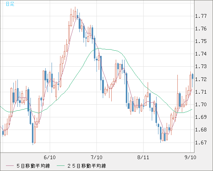Click the 1.72 price axis label

(x=201, y=79)
